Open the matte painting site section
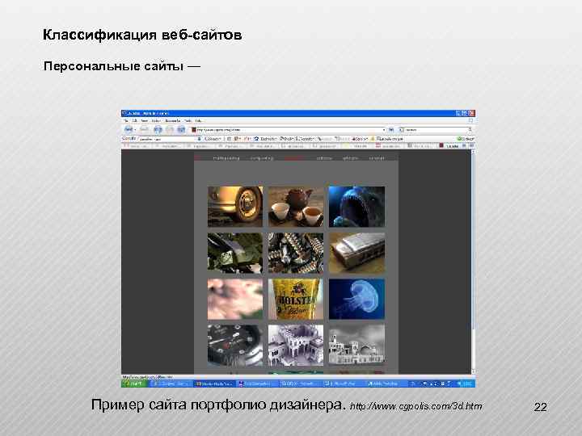 (226, 158)
